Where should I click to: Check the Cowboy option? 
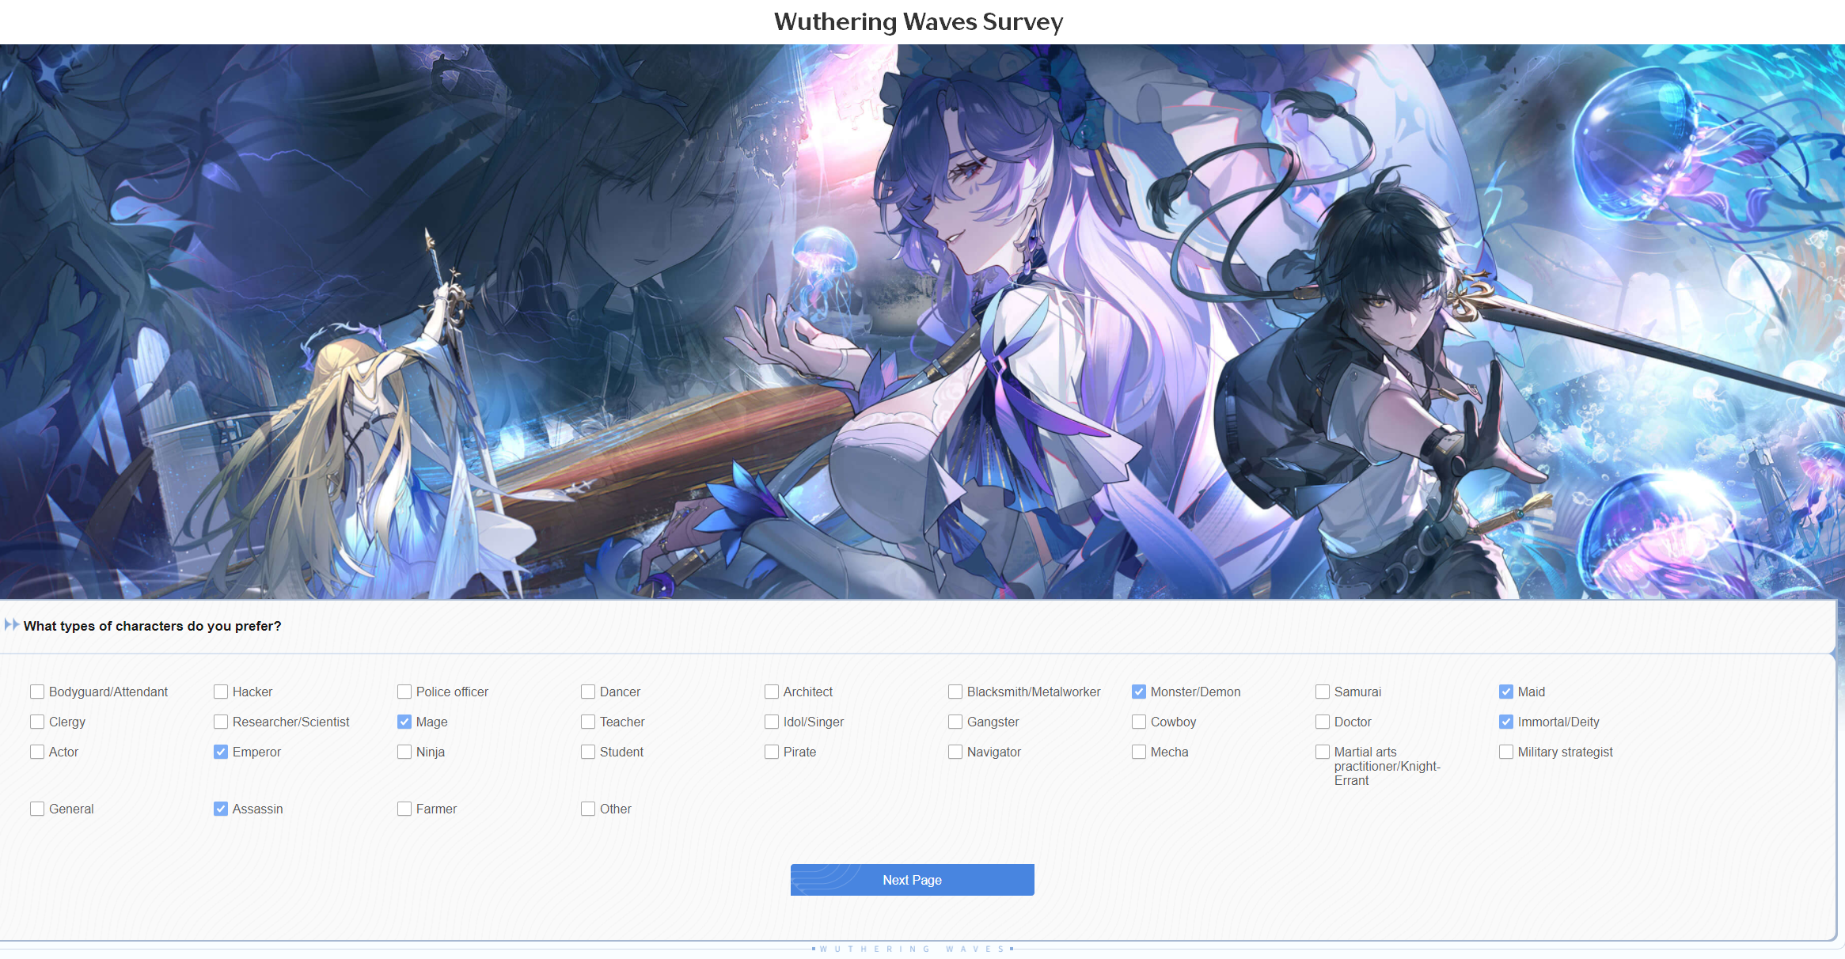point(1139,722)
